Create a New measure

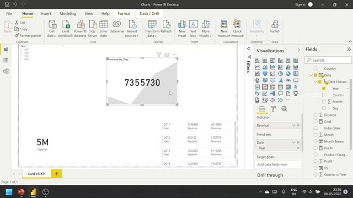(224, 29)
